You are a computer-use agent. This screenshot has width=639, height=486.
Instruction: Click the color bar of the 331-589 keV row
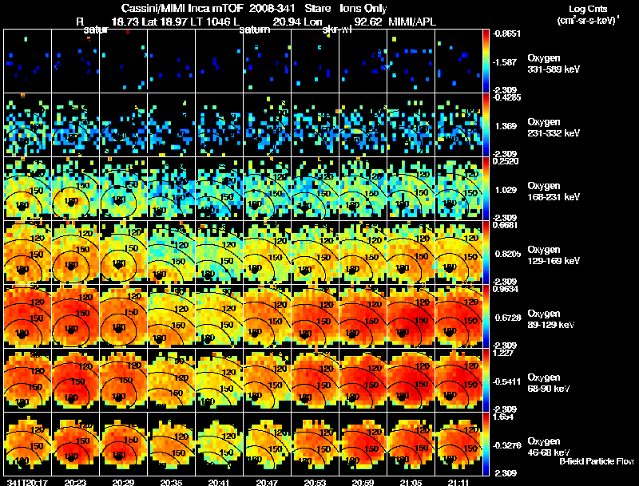pos(486,61)
